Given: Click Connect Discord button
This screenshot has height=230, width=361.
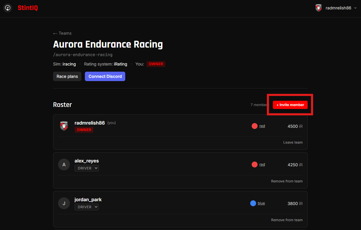Looking at the screenshot, I should (105, 76).
